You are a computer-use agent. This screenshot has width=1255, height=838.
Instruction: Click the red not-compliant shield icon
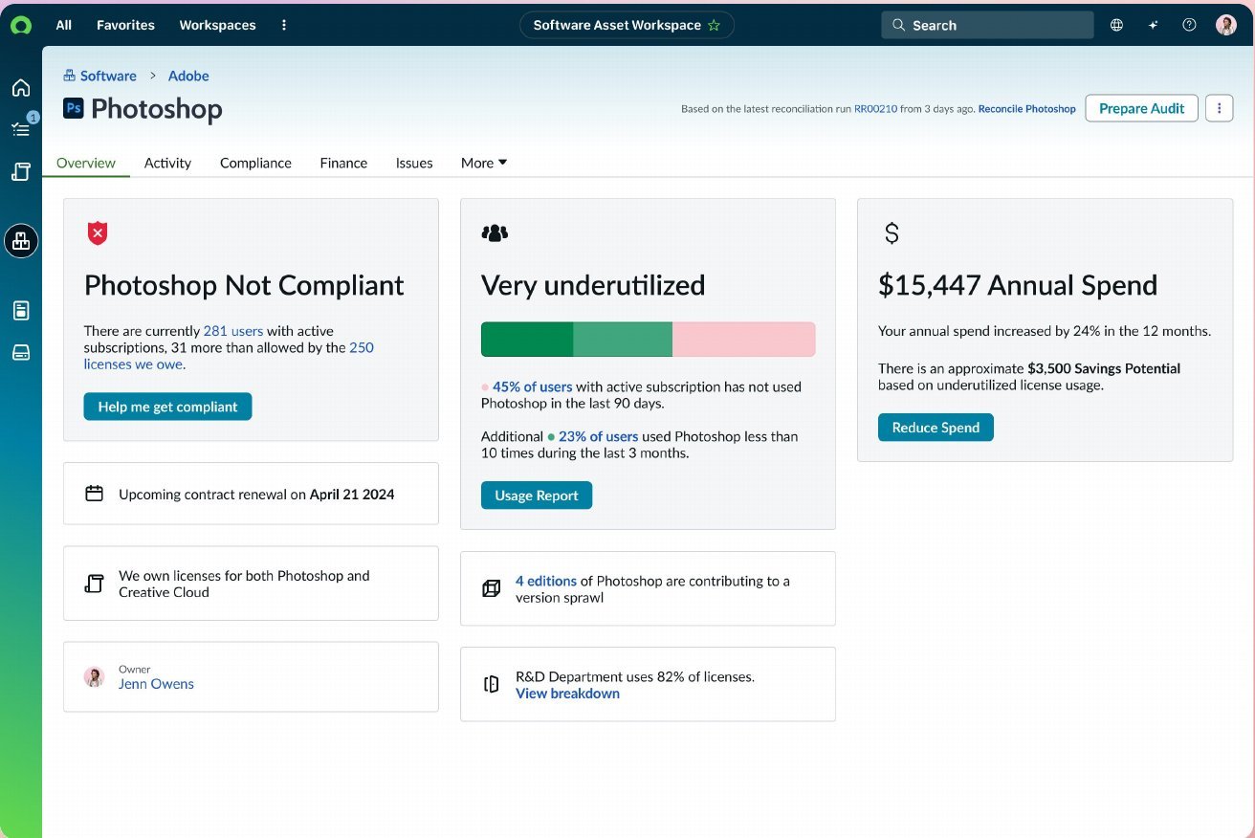[98, 232]
